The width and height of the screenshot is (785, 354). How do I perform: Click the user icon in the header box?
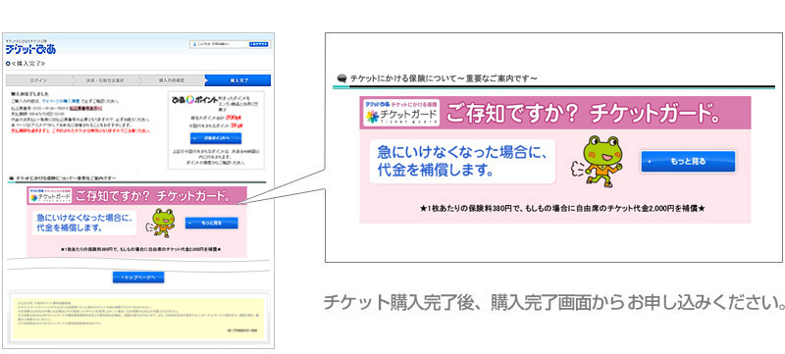tap(193, 44)
